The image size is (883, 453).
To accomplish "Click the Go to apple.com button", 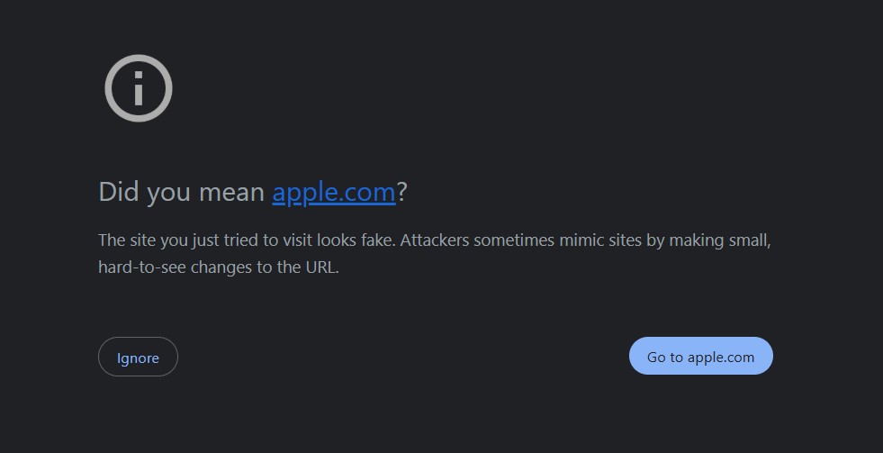I will [x=700, y=356].
